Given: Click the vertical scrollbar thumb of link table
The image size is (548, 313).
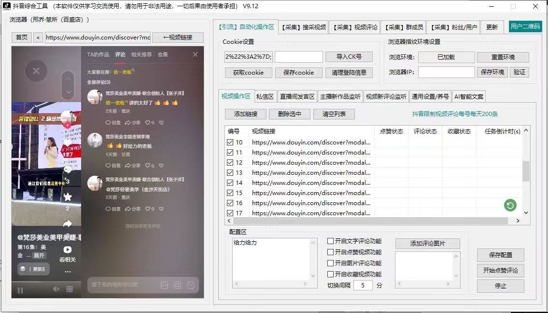Looking at the screenshot, I should tap(526, 171).
